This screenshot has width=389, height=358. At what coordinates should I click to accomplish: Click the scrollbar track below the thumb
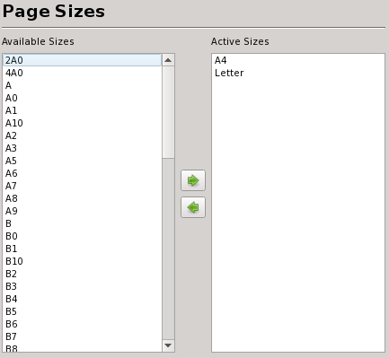click(x=168, y=249)
